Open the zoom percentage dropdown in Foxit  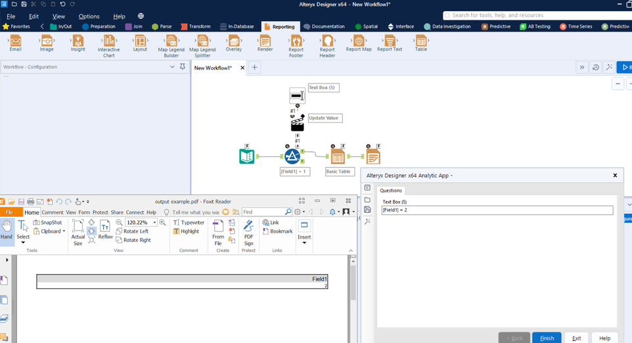154,223
